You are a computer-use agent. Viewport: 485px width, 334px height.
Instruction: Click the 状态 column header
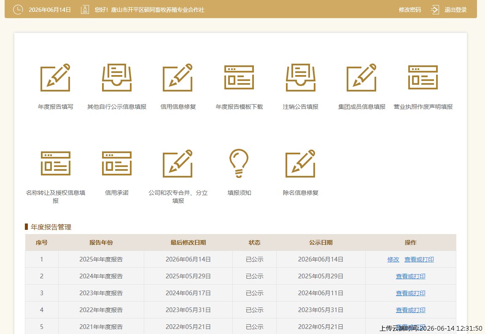(x=254, y=242)
